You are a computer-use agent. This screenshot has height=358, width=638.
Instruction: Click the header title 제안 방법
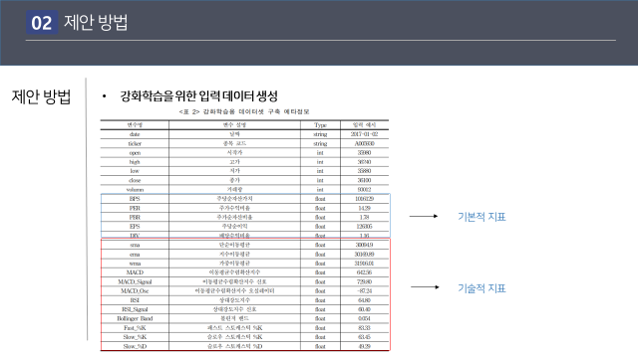click(96, 22)
